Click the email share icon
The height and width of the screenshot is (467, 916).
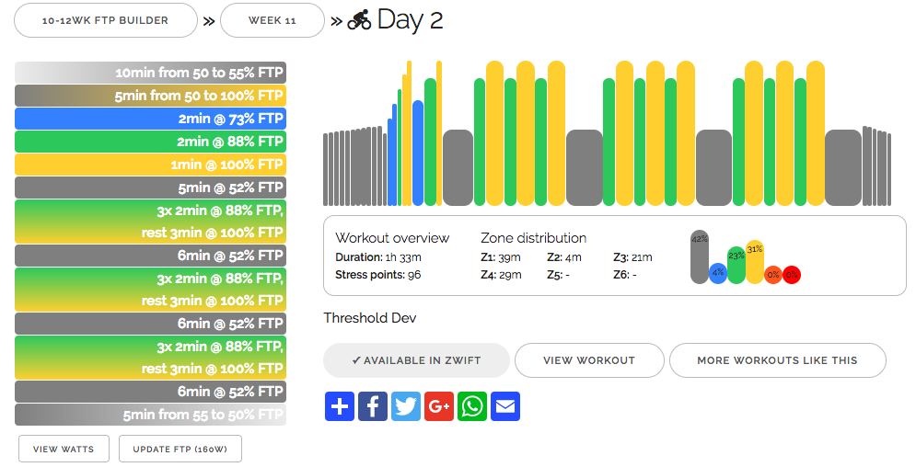tap(505, 406)
